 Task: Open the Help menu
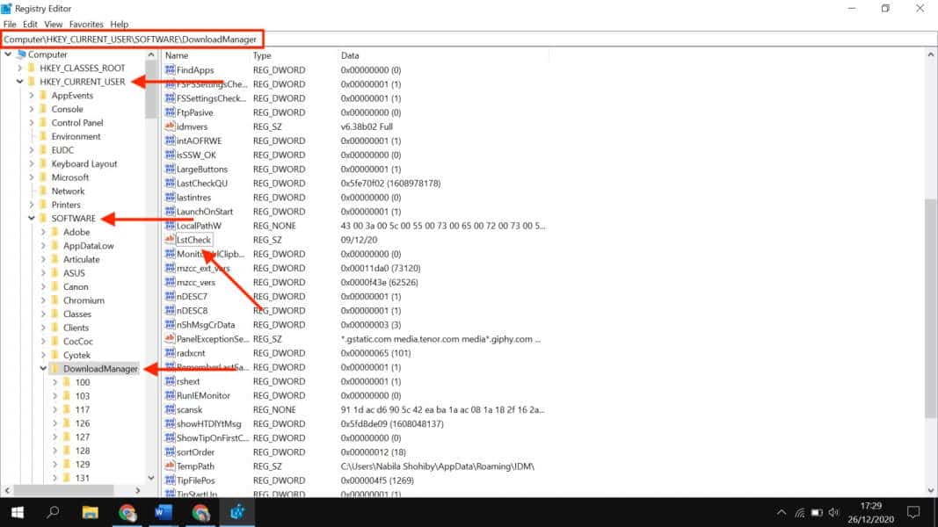click(119, 25)
